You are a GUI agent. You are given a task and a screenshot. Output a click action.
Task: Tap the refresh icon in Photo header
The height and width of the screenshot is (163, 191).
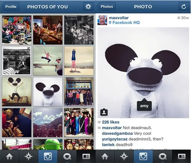tap(184, 6)
